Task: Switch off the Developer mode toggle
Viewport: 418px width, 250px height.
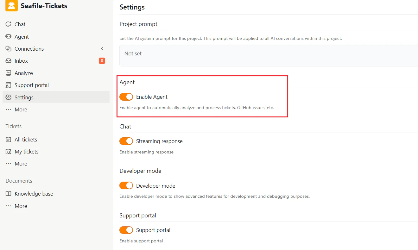Action: [126, 186]
